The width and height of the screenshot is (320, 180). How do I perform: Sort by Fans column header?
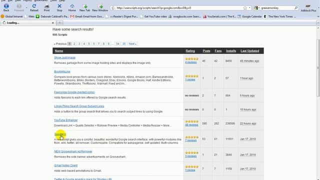coord(218,51)
